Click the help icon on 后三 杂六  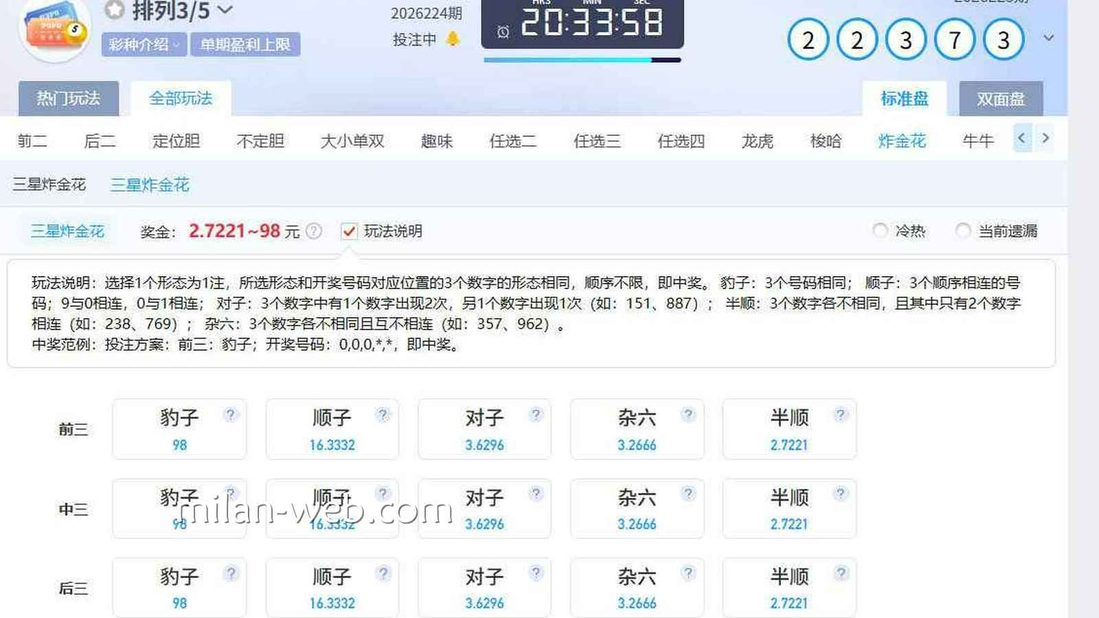[x=688, y=573]
